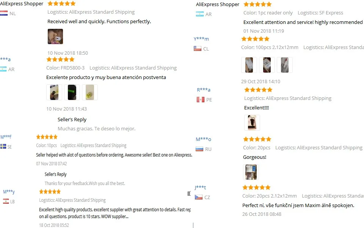Click the Netherlands flag icon next to NL
This screenshot has width=364, height=228.
pos(4,13)
